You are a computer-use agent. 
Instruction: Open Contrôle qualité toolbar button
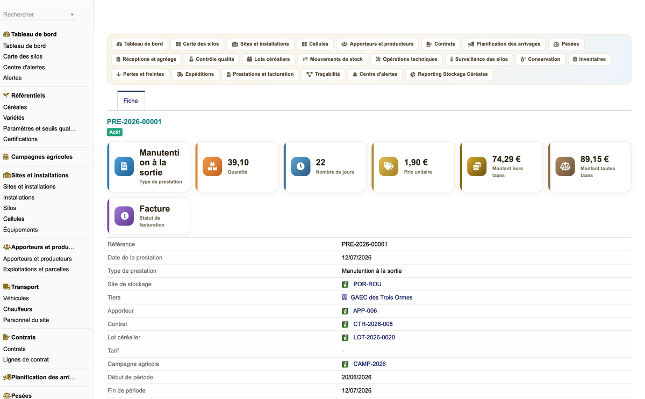point(211,59)
